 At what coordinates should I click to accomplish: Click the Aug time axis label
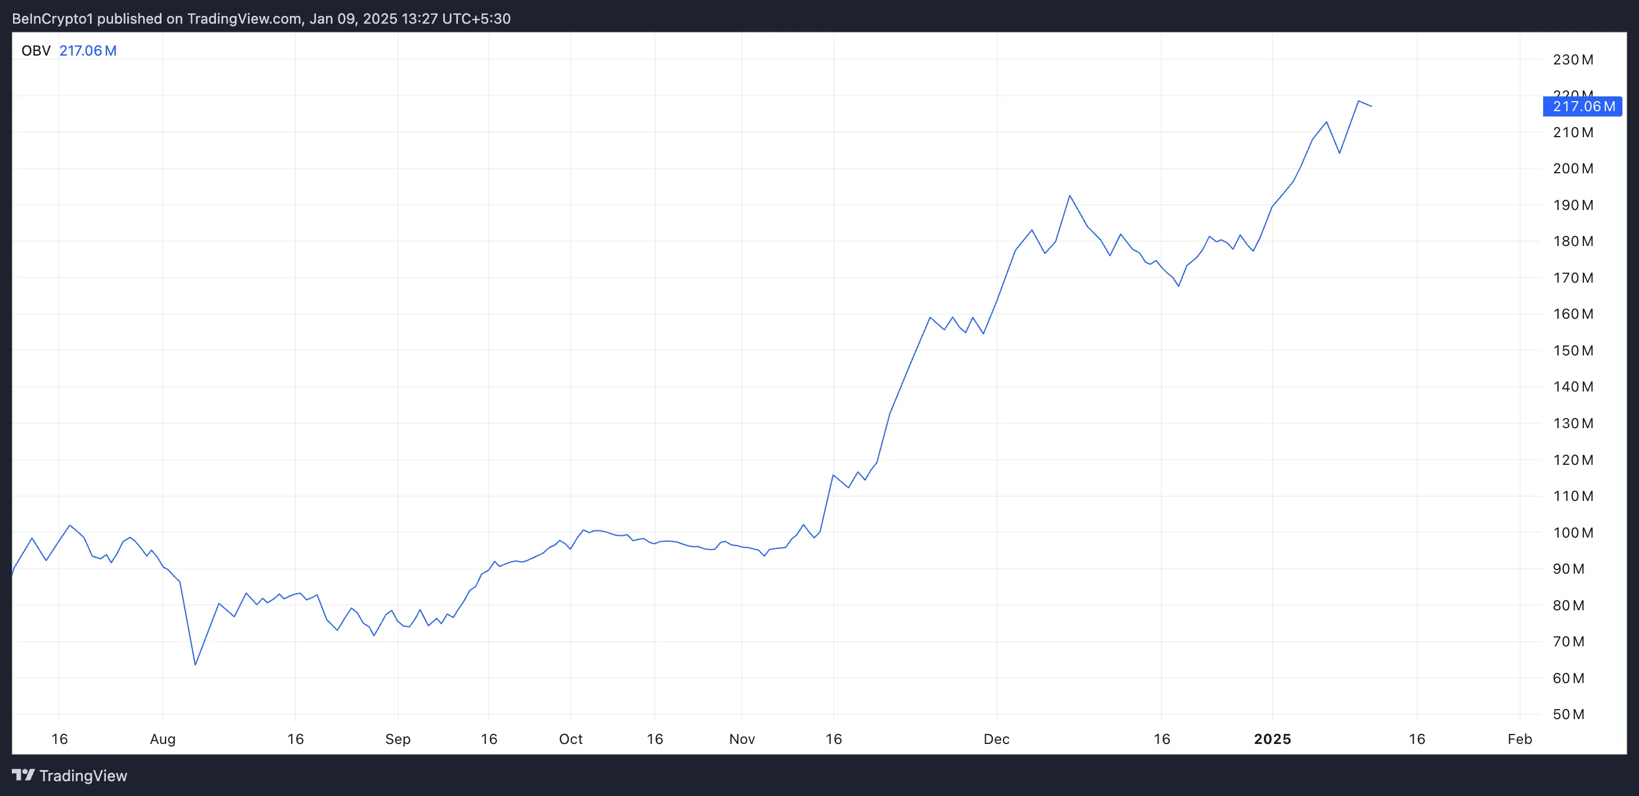(x=162, y=739)
